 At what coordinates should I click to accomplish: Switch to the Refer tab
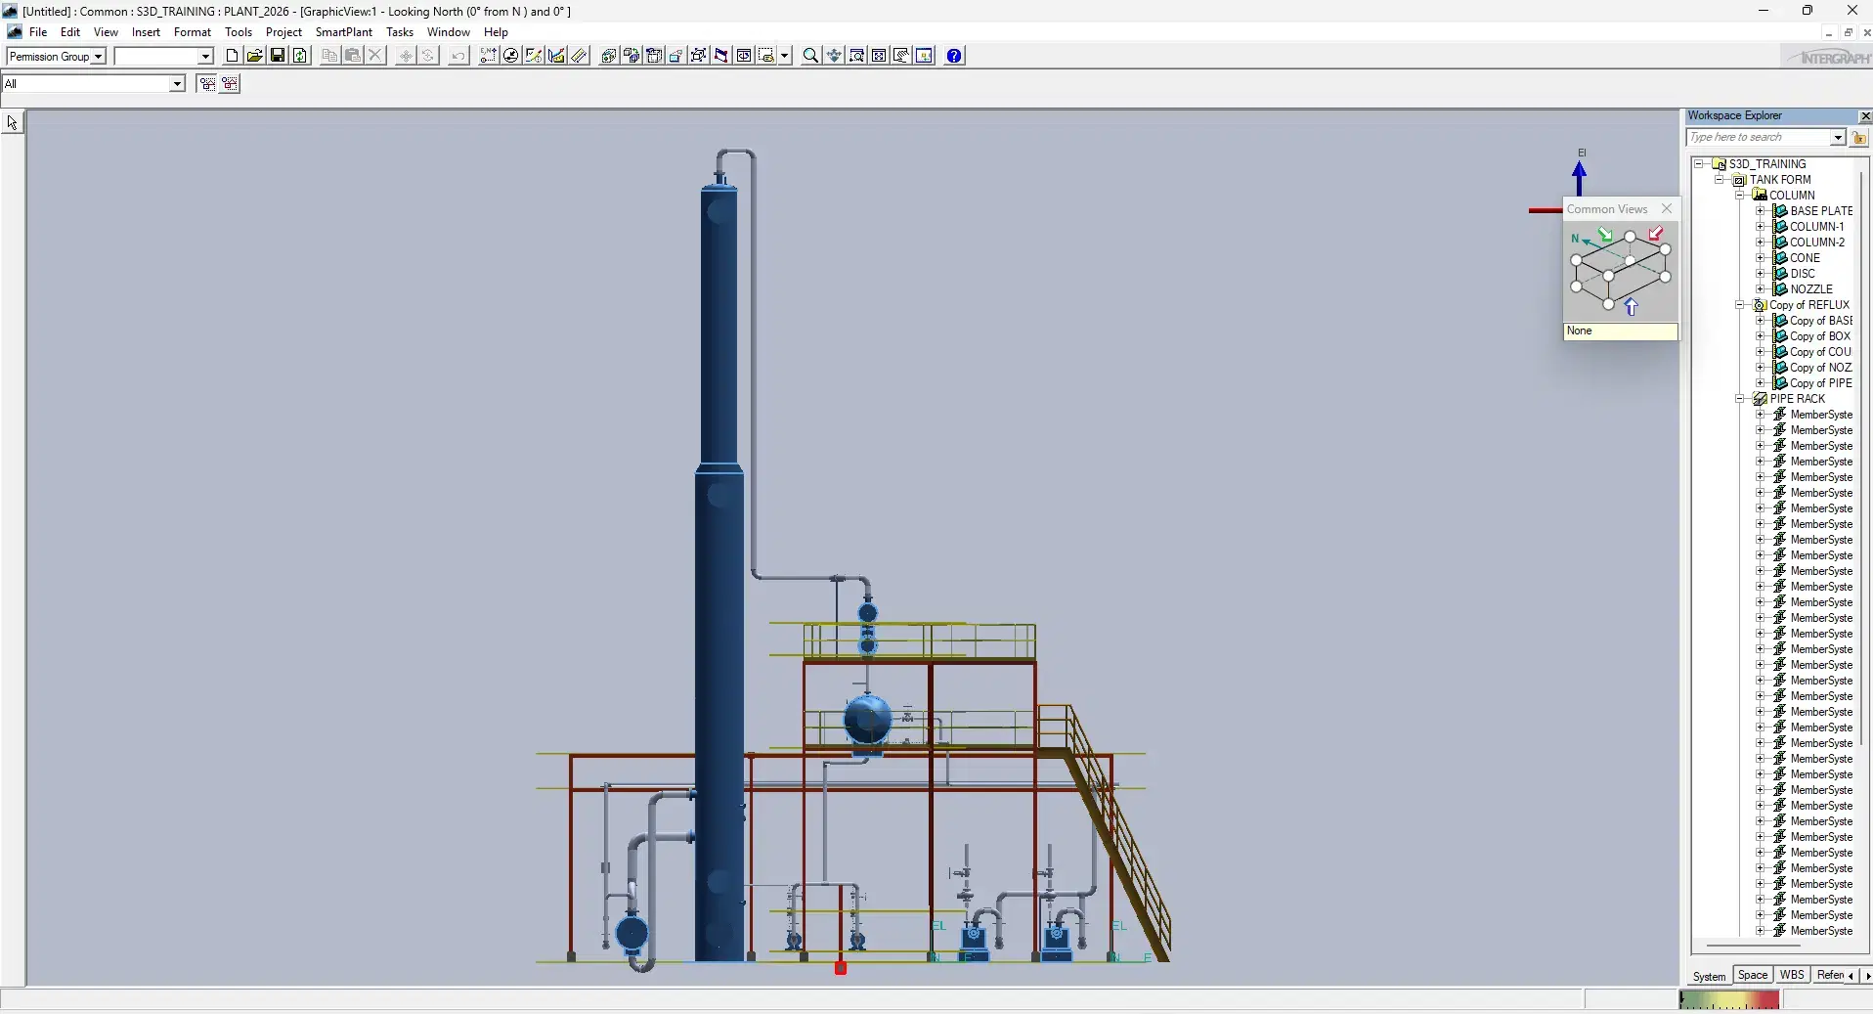[1830, 975]
